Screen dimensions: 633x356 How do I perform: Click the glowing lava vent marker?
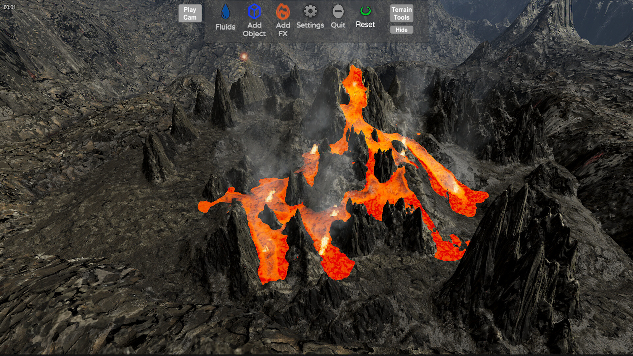tap(244, 56)
